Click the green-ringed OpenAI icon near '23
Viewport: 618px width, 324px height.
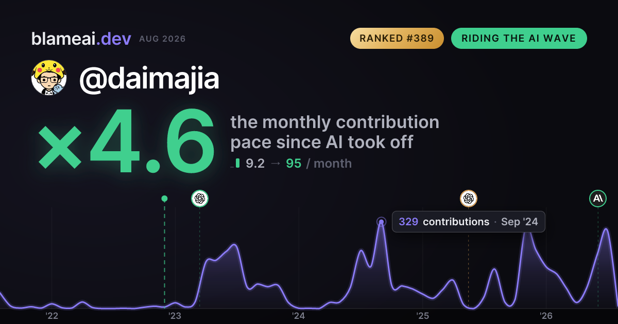tap(200, 198)
